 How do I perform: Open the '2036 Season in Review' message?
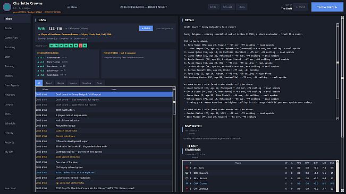[x=104, y=157]
